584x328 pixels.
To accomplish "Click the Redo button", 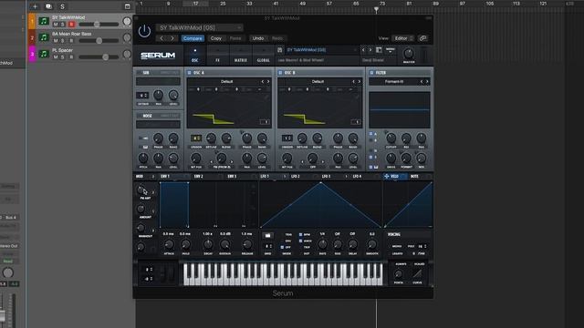I will [x=277, y=38].
